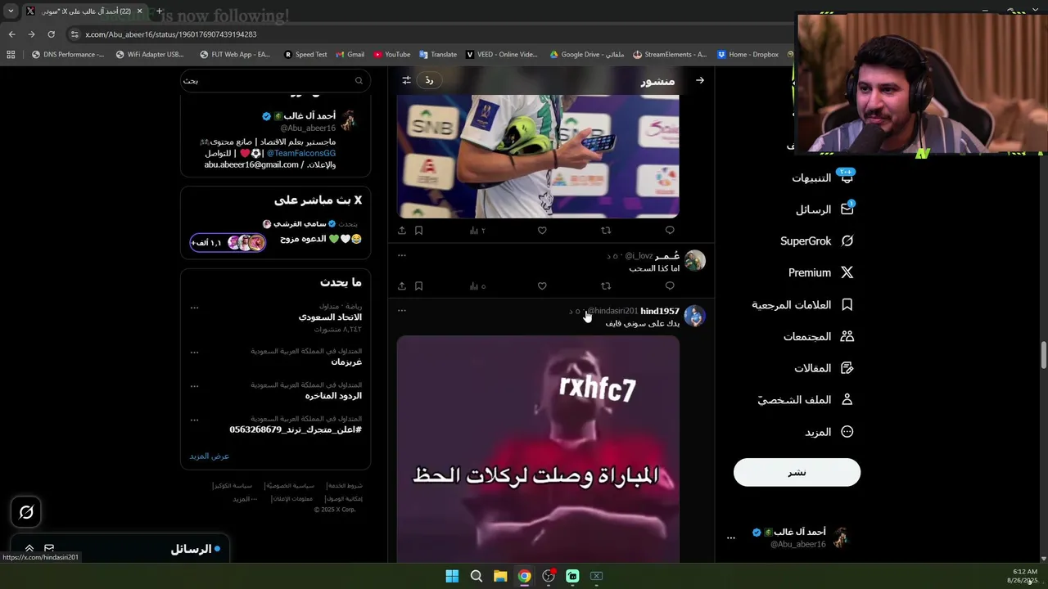
Task: Repost the phone photo post
Action: (606, 231)
